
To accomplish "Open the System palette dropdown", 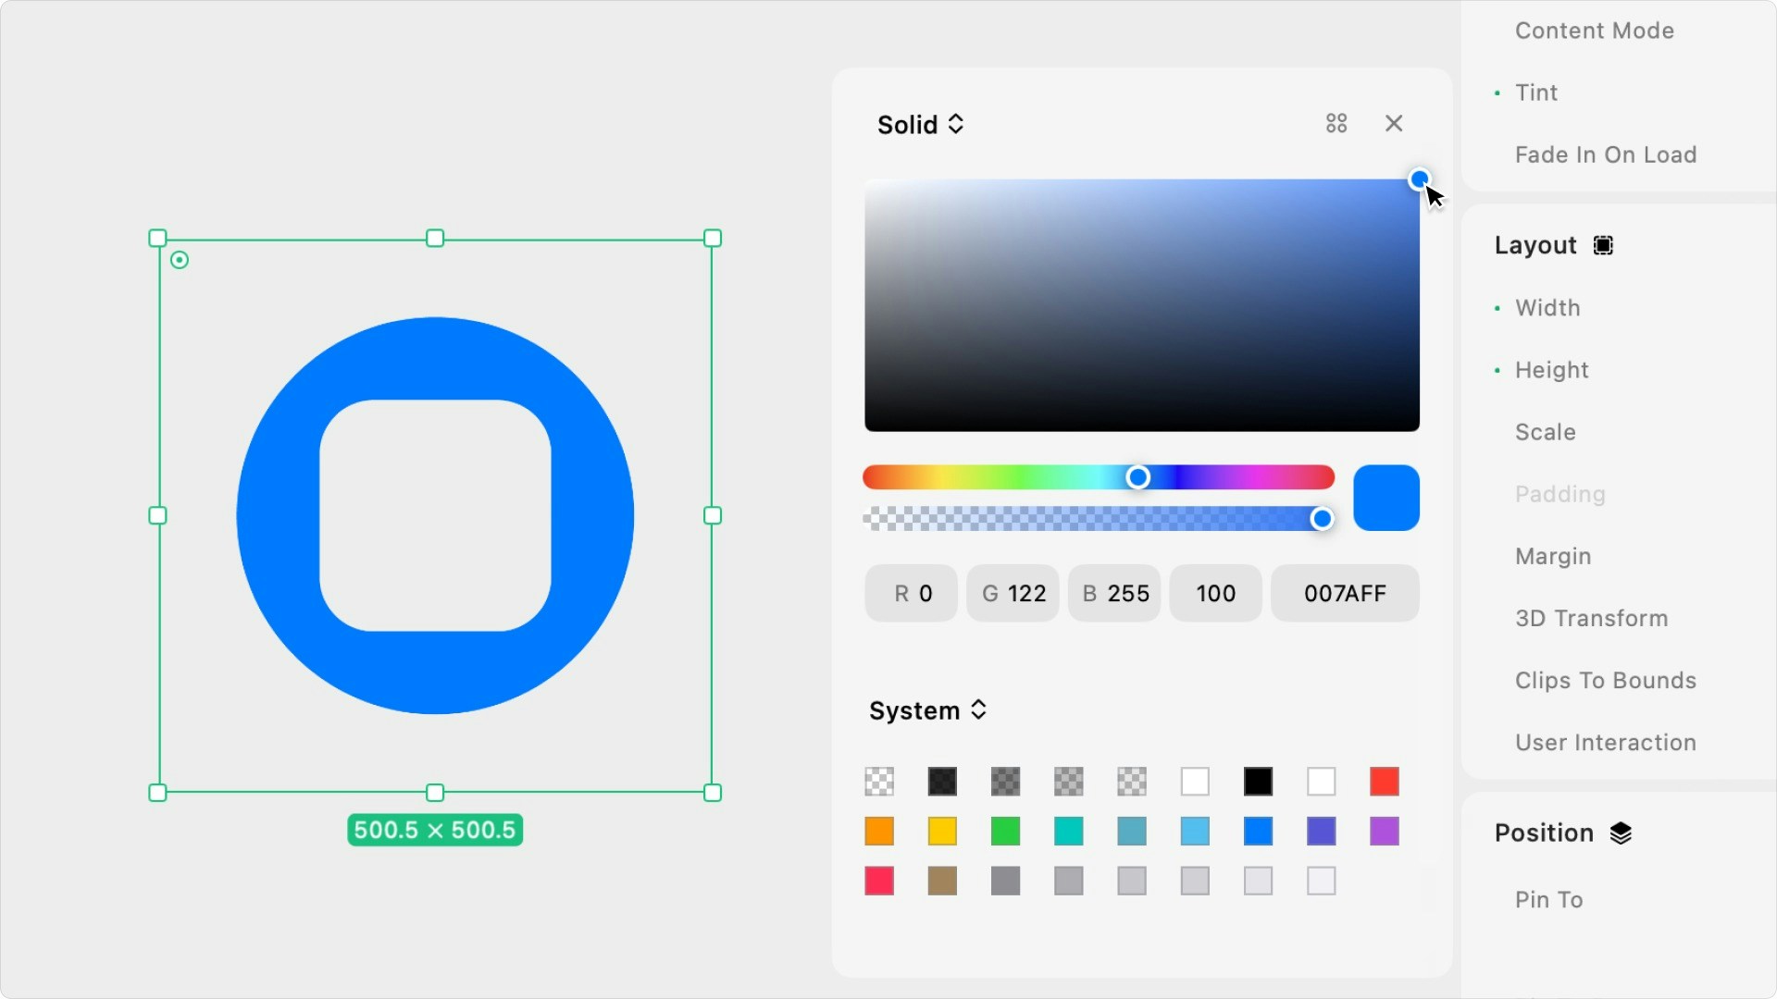I will [x=927, y=710].
